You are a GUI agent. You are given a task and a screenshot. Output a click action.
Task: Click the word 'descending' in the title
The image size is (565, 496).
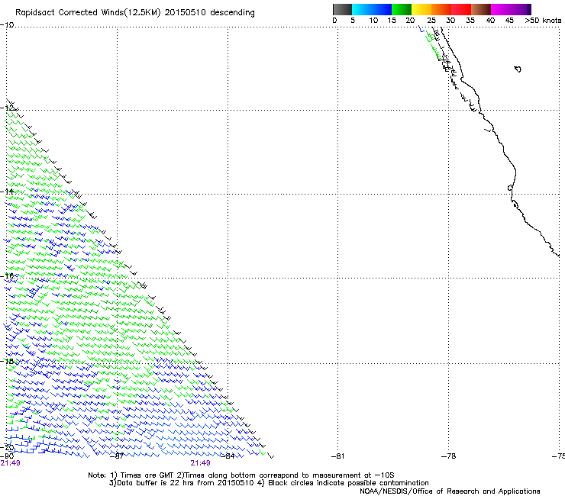coord(232,13)
